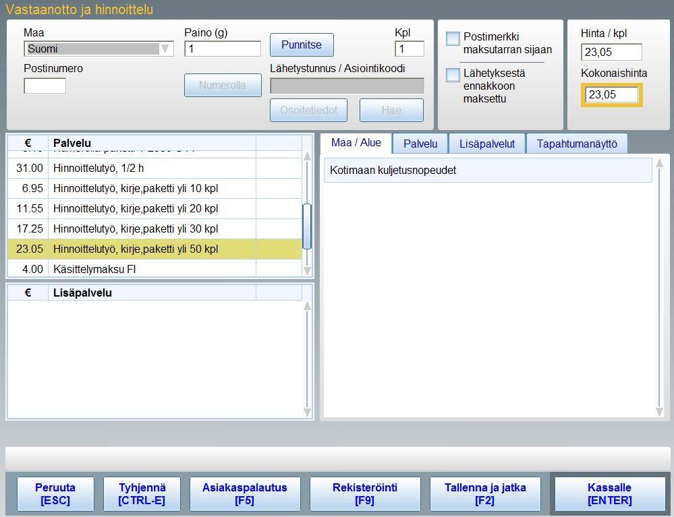Click the Lisäpalvelu list scroll down arrow
Viewport: 674px width, 517px height.
point(307,413)
